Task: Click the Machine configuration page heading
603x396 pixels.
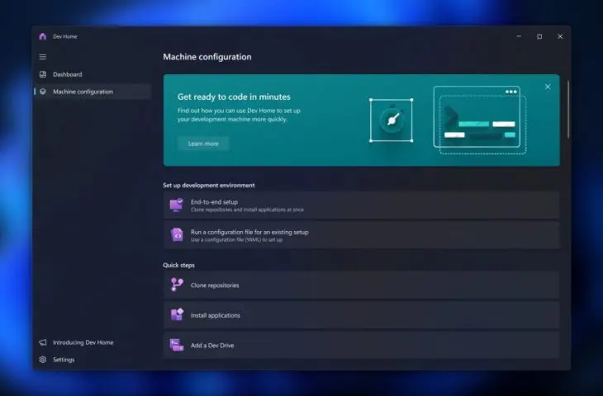Action: click(207, 57)
